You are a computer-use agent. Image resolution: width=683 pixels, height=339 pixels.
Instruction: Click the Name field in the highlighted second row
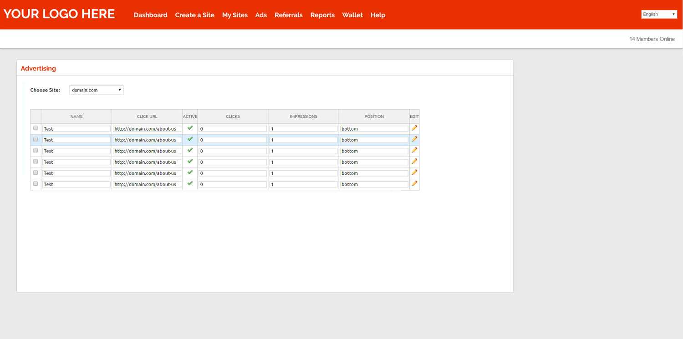click(76, 140)
